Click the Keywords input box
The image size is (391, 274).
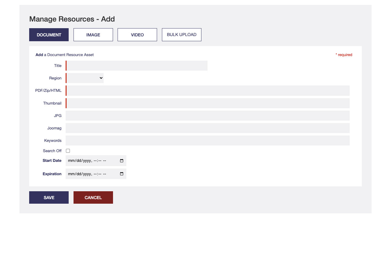208,141
